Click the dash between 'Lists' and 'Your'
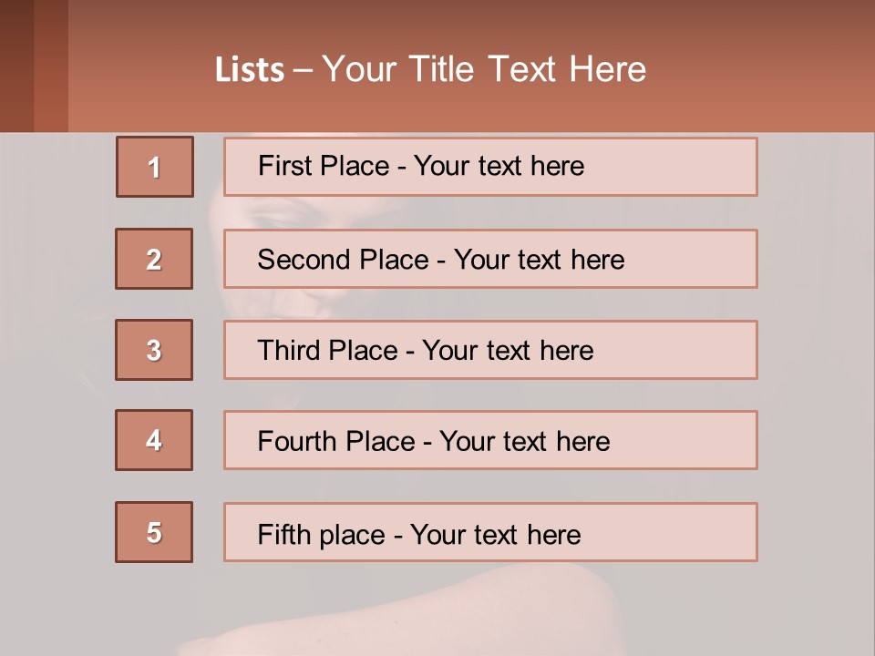 tap(303, 71)
